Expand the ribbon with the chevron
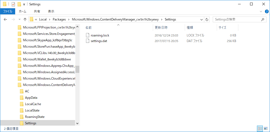This screenshot has height=132, width=270. [261, 11]
